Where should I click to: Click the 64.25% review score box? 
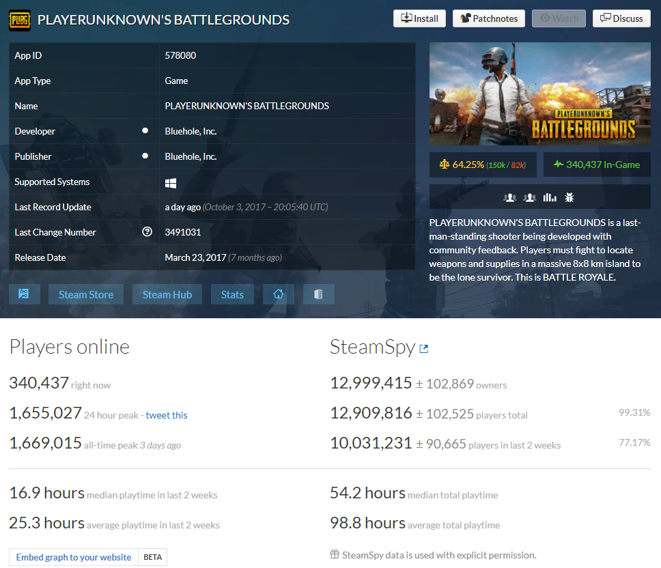483,165
